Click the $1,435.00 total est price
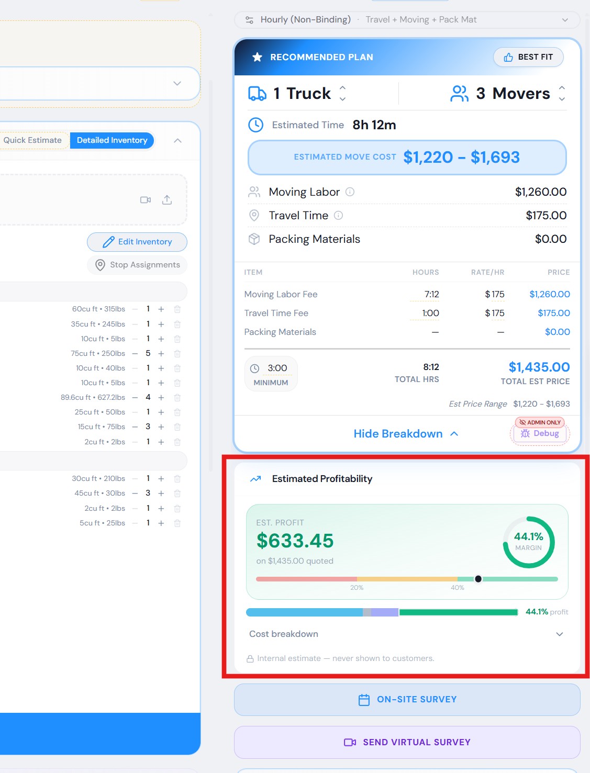The height and width of the screenshot is (773, 590). 539,367
